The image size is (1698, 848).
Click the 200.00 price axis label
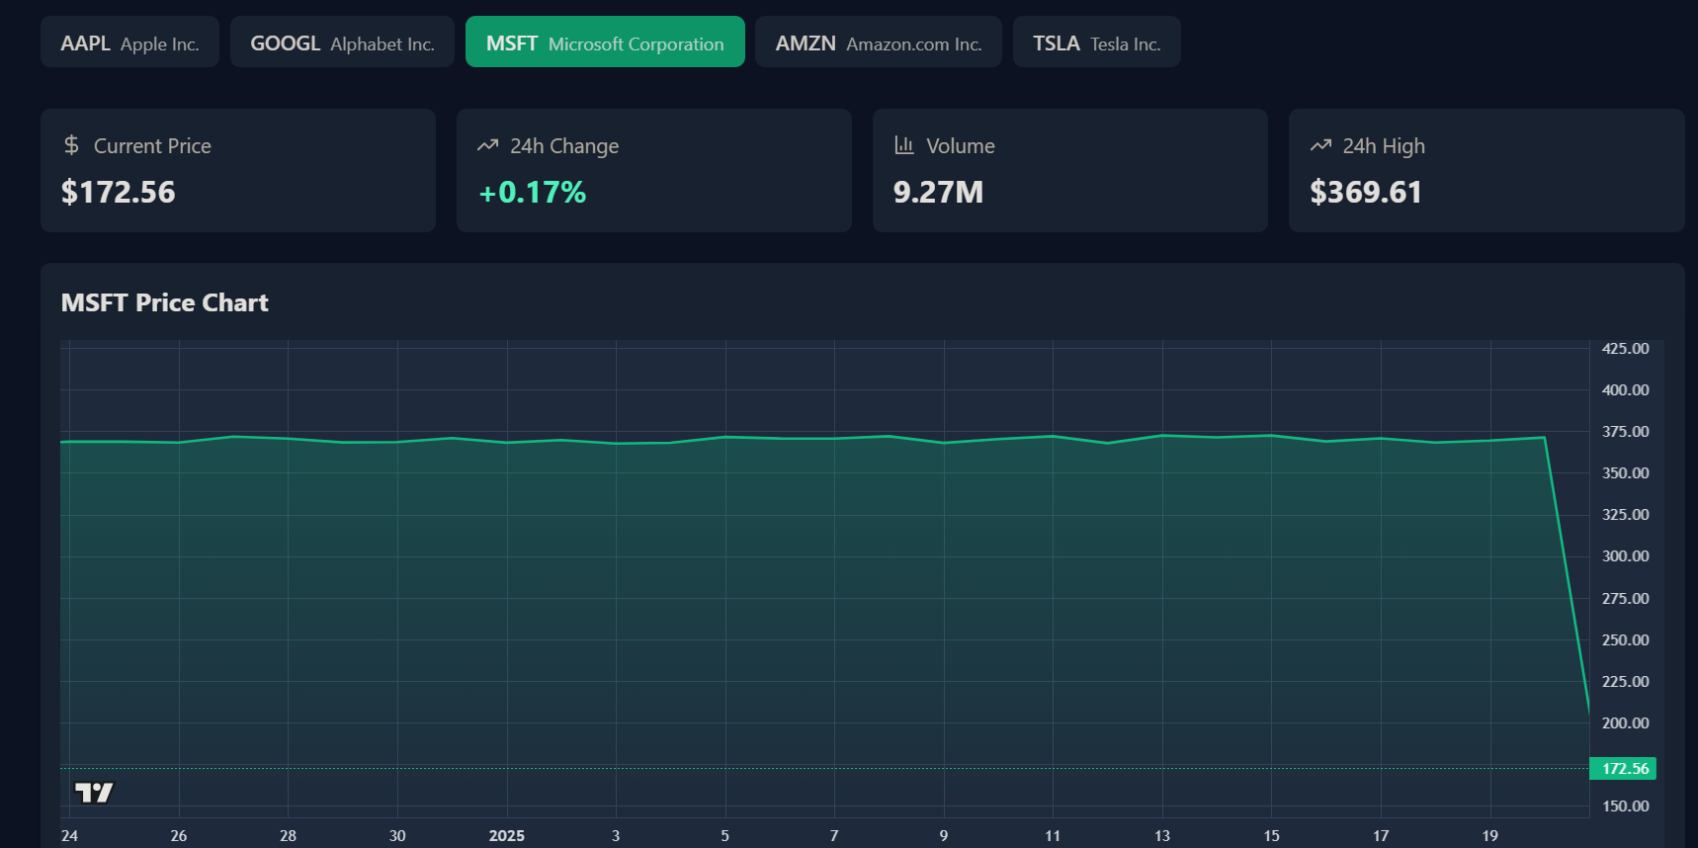[1625, 722]
